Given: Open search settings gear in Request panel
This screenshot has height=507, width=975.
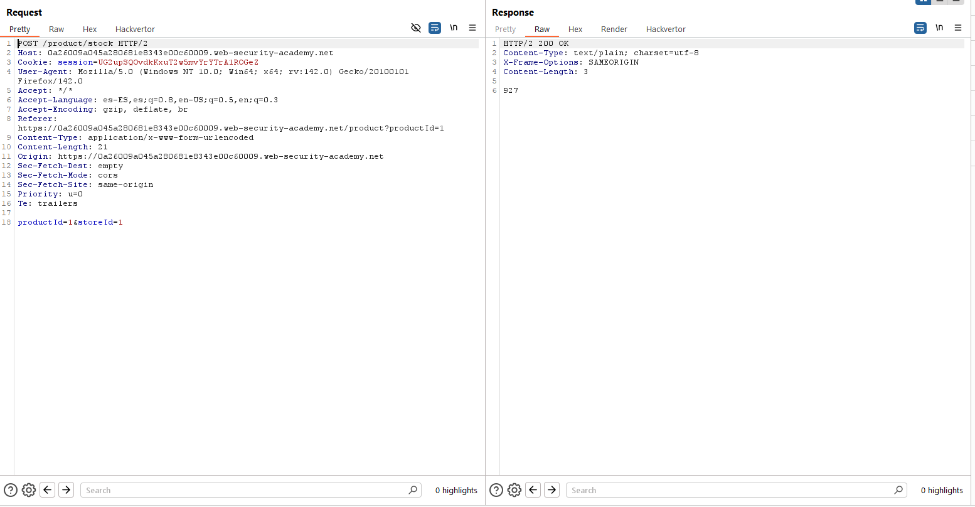Looking at the screenshot, I should 28,490.
